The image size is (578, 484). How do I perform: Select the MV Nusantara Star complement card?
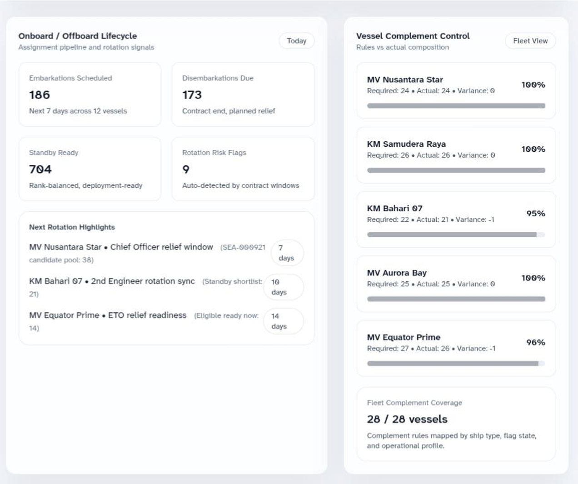pos(456,90)
